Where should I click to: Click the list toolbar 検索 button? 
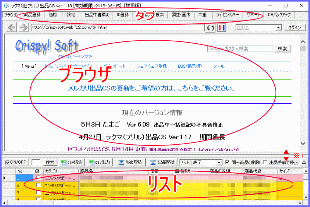click(50, 163)
